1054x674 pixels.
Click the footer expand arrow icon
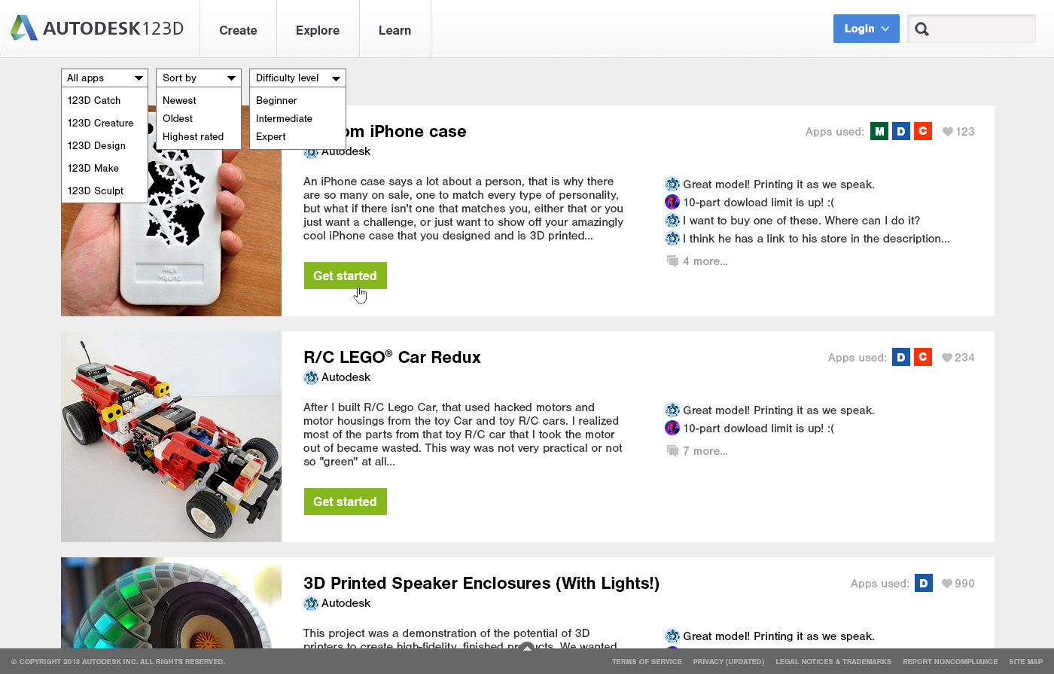tap(527, 647)
